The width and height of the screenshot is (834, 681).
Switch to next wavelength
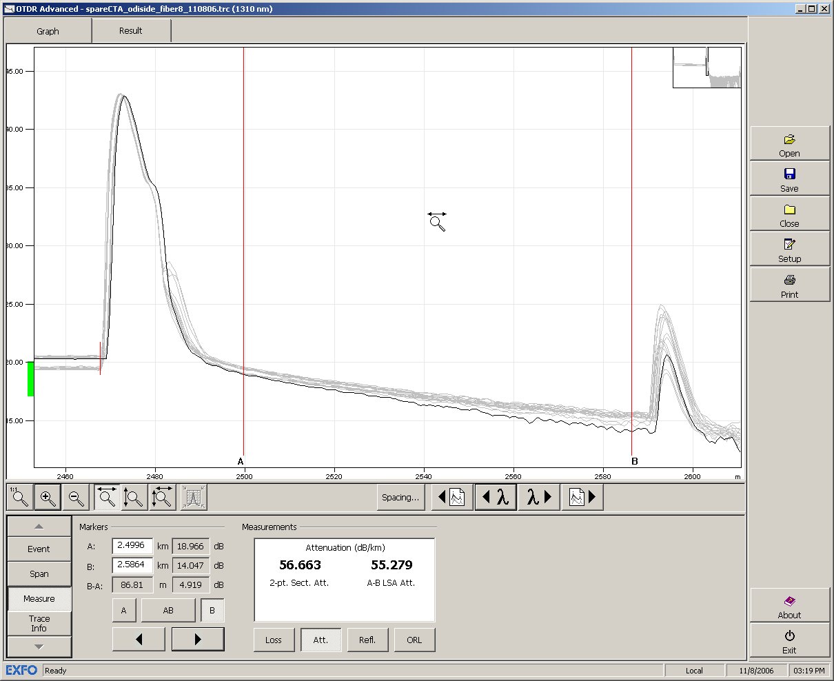[539, 497]
